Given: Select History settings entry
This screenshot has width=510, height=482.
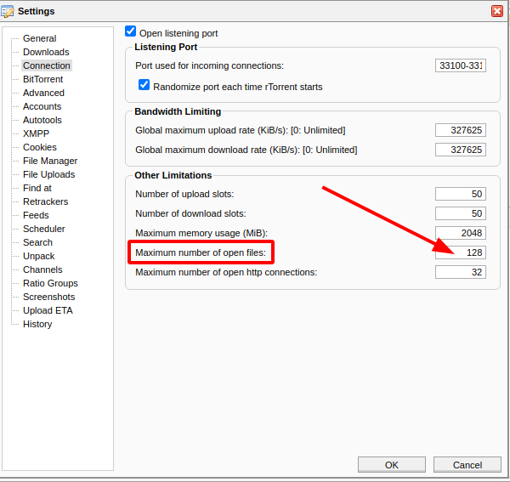Looking at the screenshot, I should click(x=37, y=324).
